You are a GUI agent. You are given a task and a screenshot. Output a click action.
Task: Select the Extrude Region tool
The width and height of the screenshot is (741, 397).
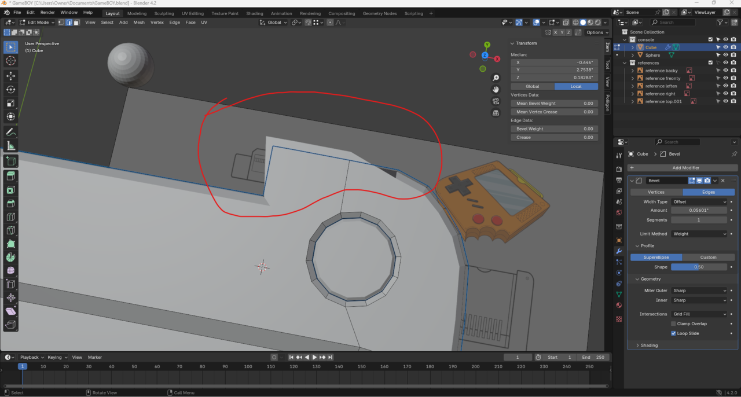point(10,176)
